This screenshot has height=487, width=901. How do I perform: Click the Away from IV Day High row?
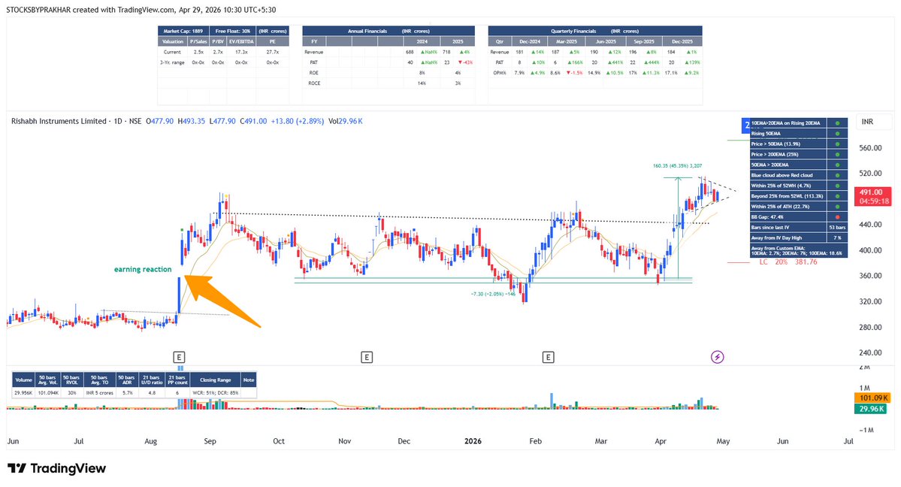[799, 237]
